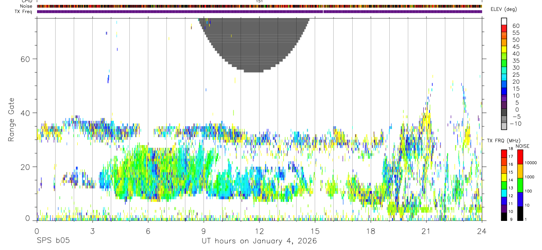Click the -10 value on elevation scale
The image size is (542, 250).
tap(516, 123)
